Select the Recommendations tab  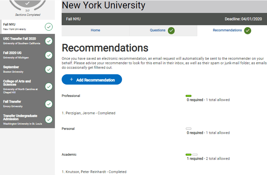click(x=227, y=30)
